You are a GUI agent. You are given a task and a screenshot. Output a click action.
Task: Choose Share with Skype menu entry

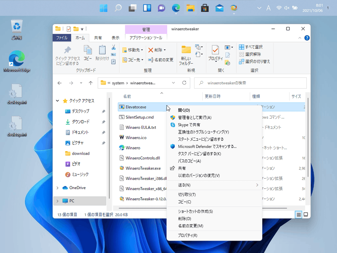pos(214,125)
